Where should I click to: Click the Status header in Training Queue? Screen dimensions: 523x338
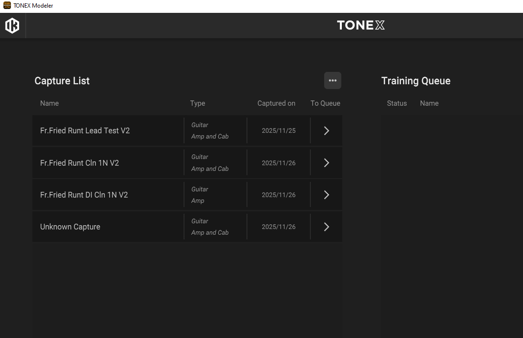(397, 103)
